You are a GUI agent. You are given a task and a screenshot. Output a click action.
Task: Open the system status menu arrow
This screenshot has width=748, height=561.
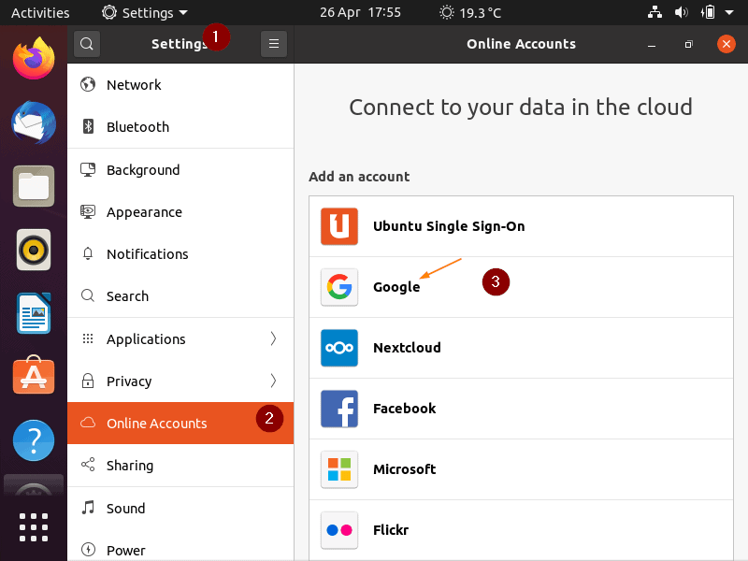point(729,12)
